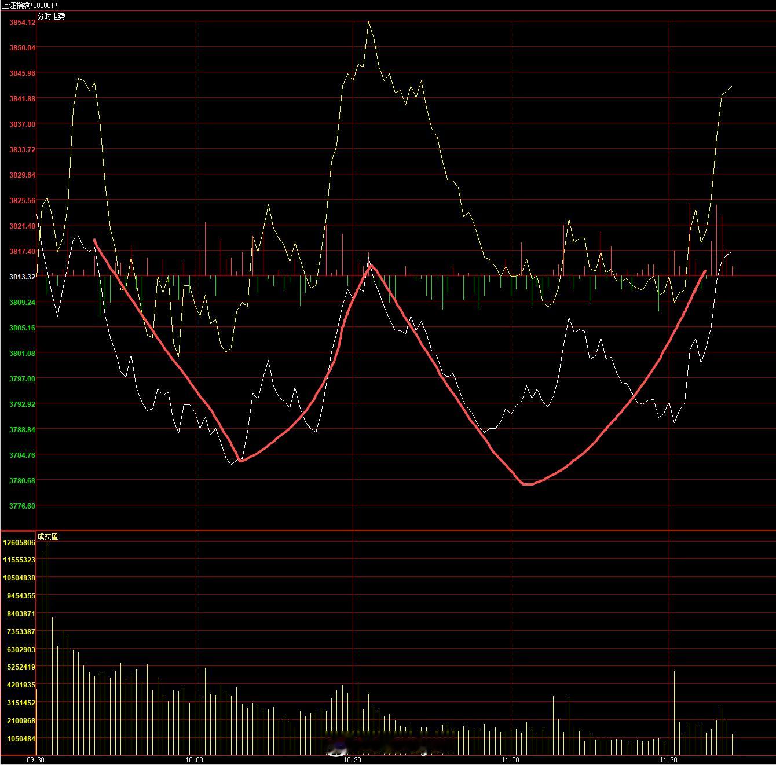Select the 3813.32 baseline price label
This screenshot has height=765, width=776.
click(22, 277)
